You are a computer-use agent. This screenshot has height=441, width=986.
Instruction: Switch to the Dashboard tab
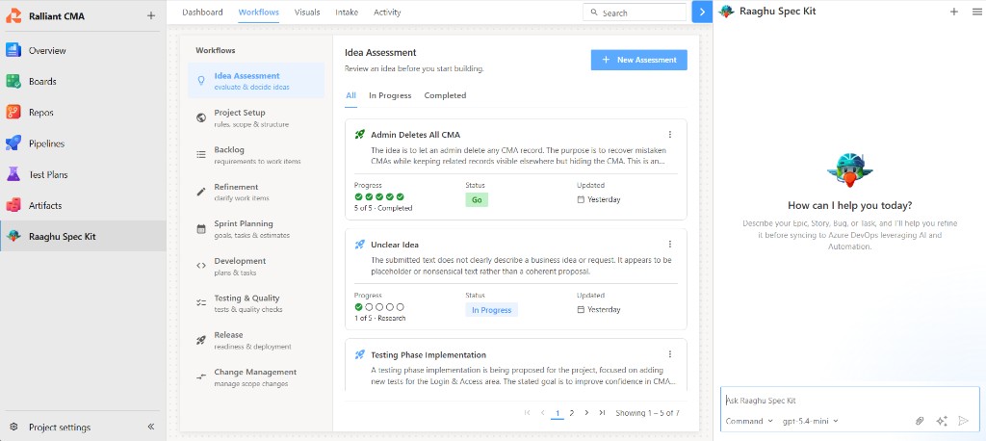202,12
